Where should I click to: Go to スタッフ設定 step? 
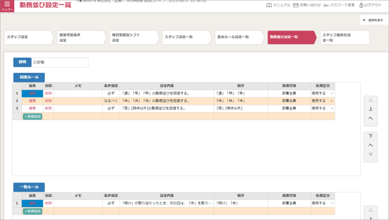[29, 38]
